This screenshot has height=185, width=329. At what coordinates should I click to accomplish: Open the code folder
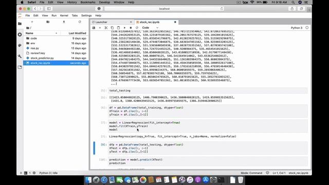(56, 39)
